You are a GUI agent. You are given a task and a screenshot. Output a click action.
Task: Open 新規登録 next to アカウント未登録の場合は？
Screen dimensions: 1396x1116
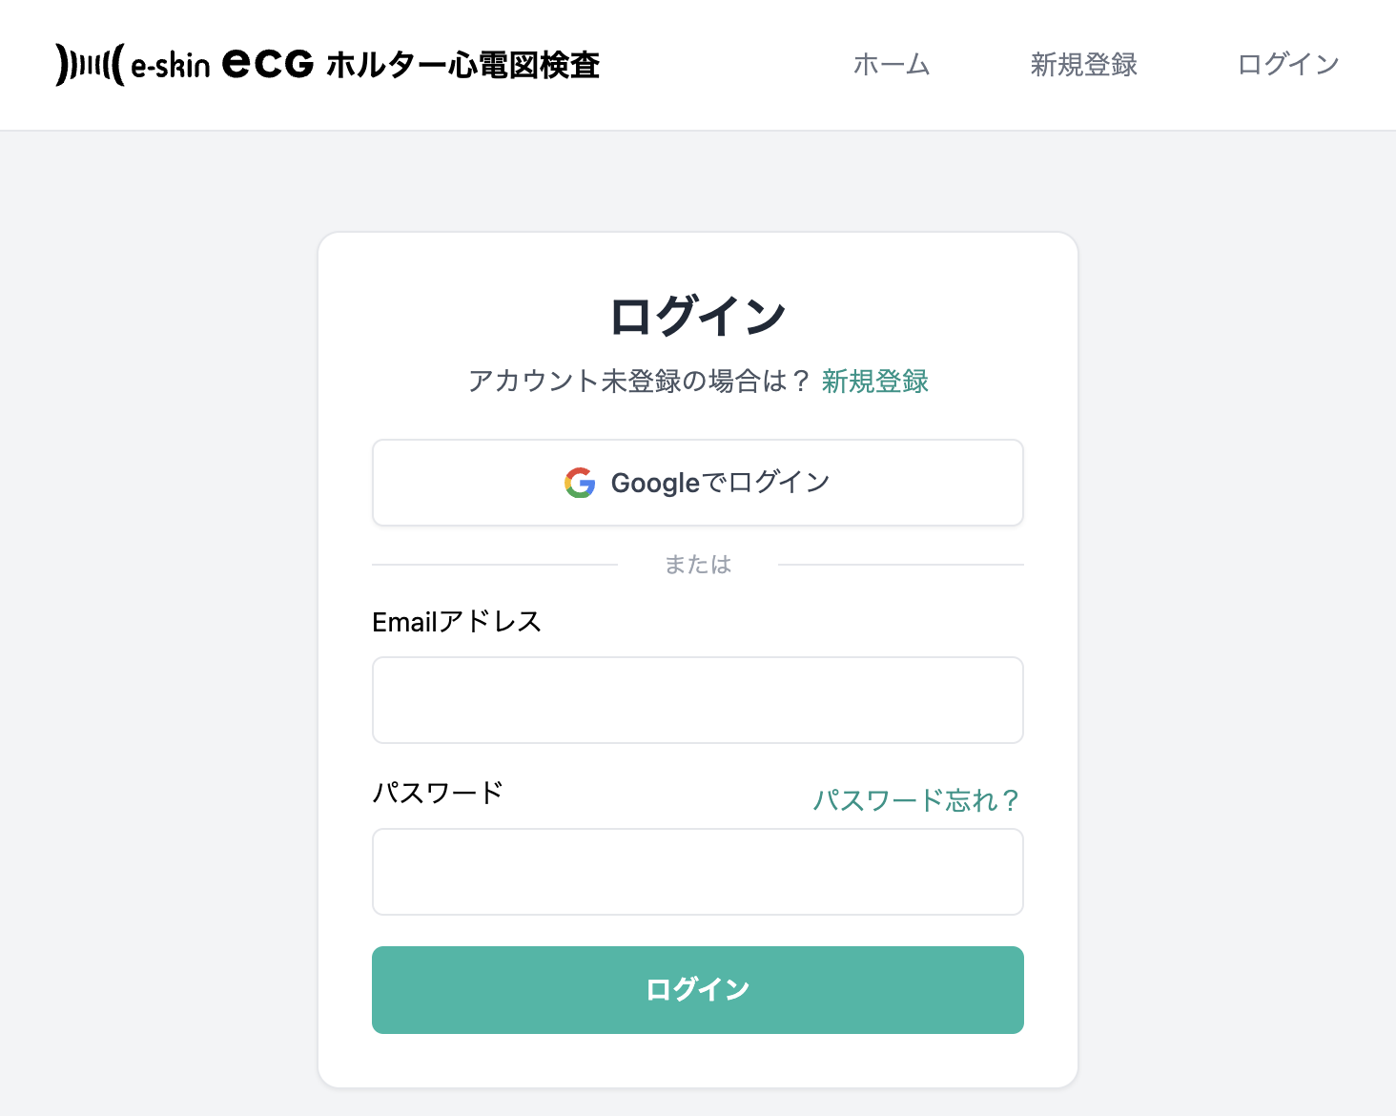(874, 381)
